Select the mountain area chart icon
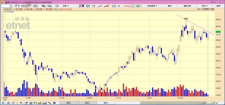 (x=106, y=6)
